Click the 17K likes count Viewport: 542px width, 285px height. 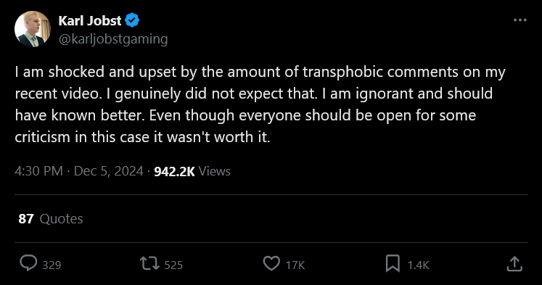[295, 265]
